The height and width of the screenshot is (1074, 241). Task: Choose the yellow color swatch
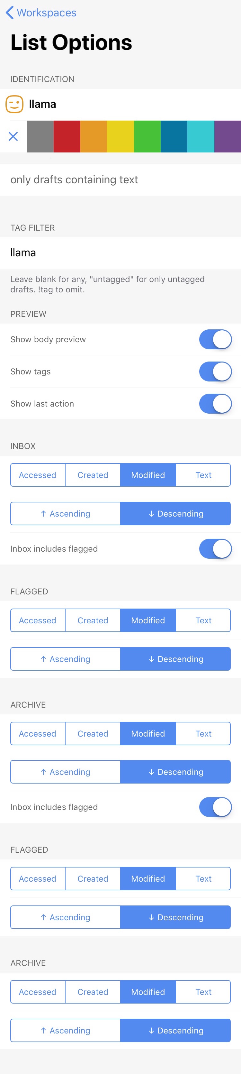pos(120,136)
